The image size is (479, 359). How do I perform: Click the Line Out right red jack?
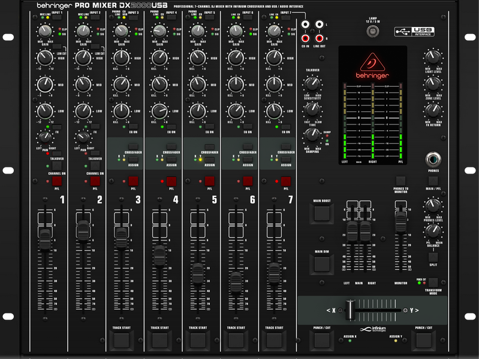tap(319, 38)
